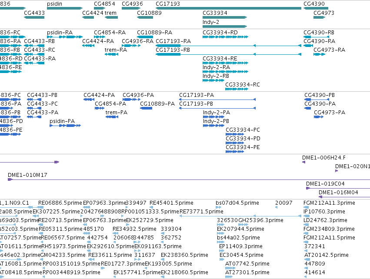This screenshot has width=370, height=279.
Task: Click the long CG17193 gene arrow bar
Action: 228,8
